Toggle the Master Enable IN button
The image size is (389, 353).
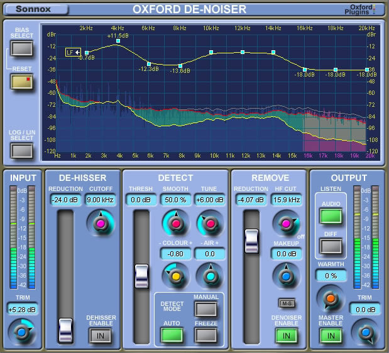(331, 335)
